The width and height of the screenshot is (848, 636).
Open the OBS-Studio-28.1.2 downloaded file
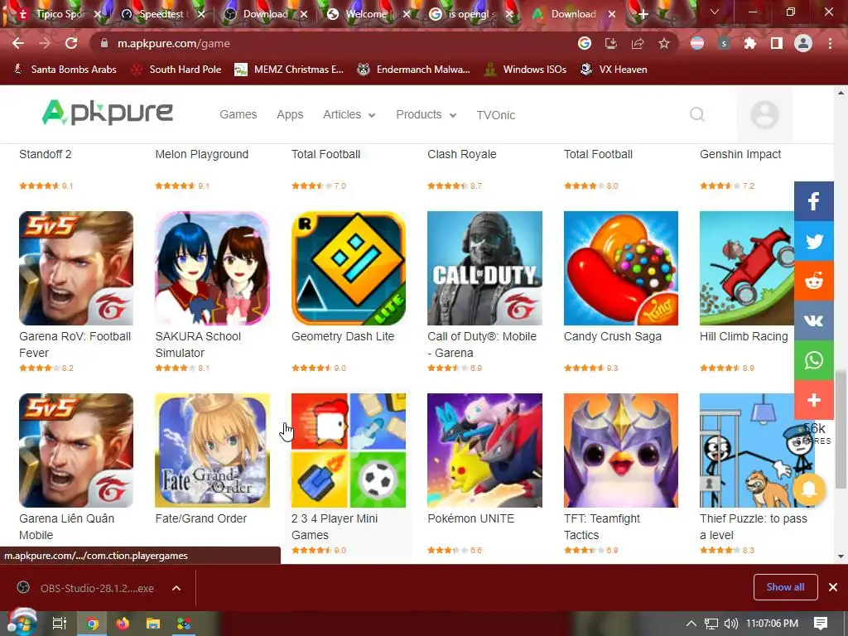86,588
